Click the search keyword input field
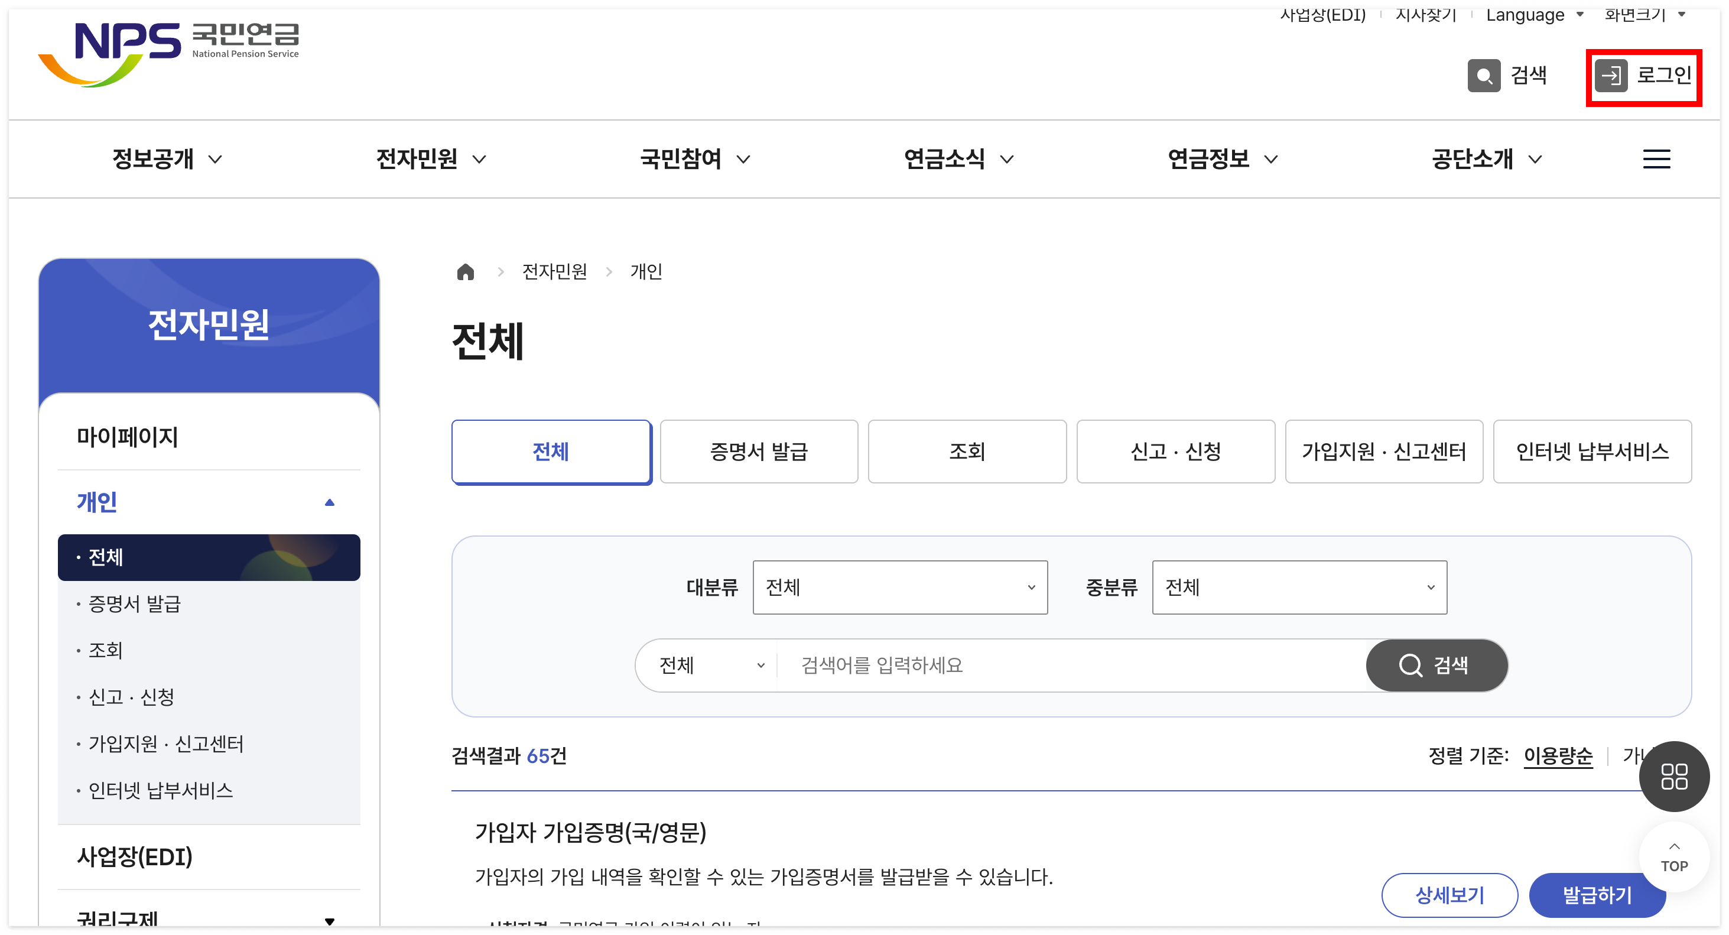 (1071, 665)
